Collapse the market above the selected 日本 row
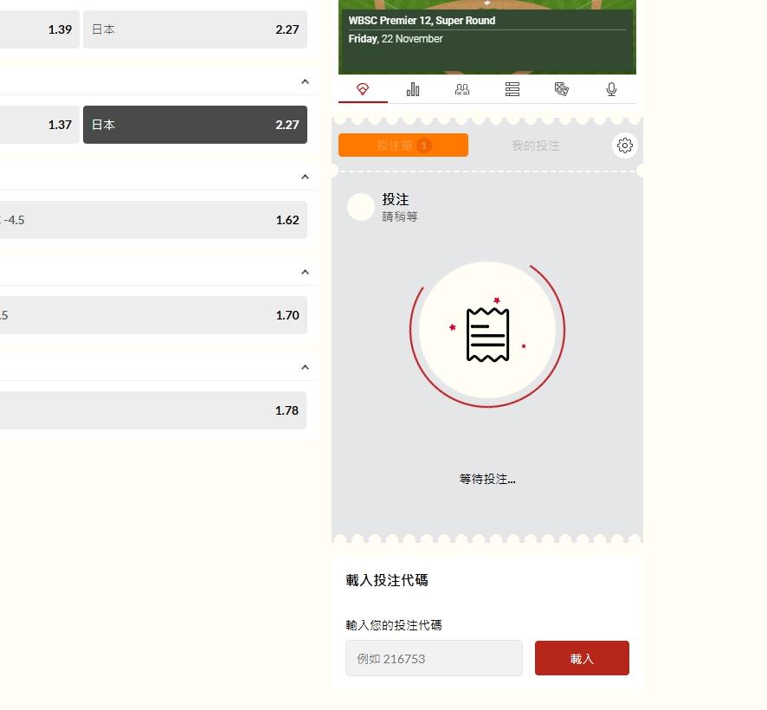 [x=305, y=81]
